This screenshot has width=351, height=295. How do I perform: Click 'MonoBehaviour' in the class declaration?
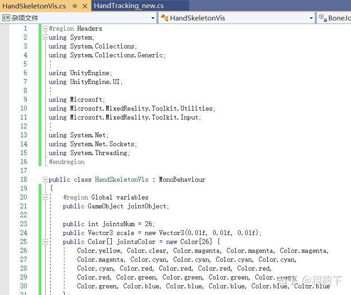(x=182, y=179)
